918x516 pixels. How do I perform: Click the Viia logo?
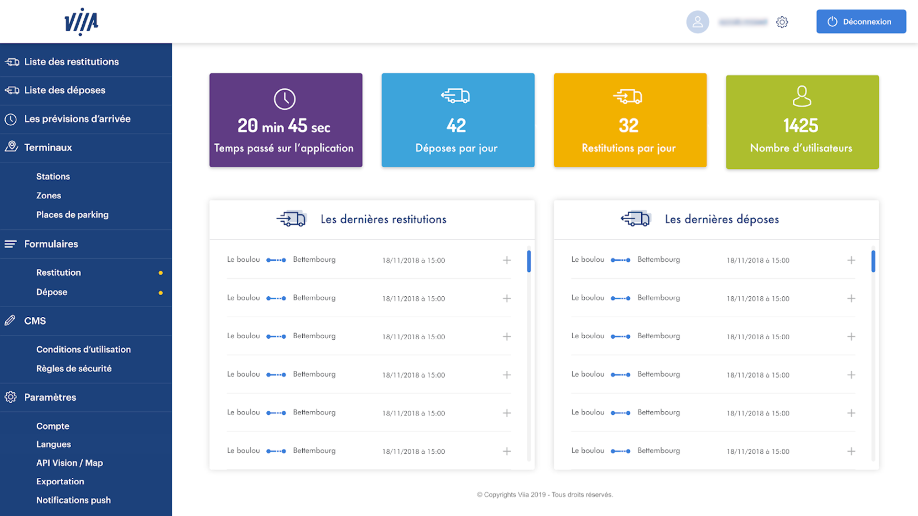81,22
